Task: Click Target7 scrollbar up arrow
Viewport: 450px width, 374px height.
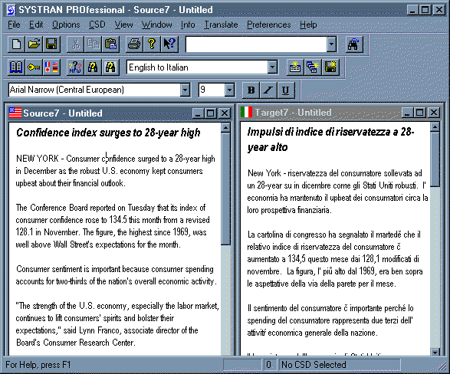Action: [x=435, y=126]
